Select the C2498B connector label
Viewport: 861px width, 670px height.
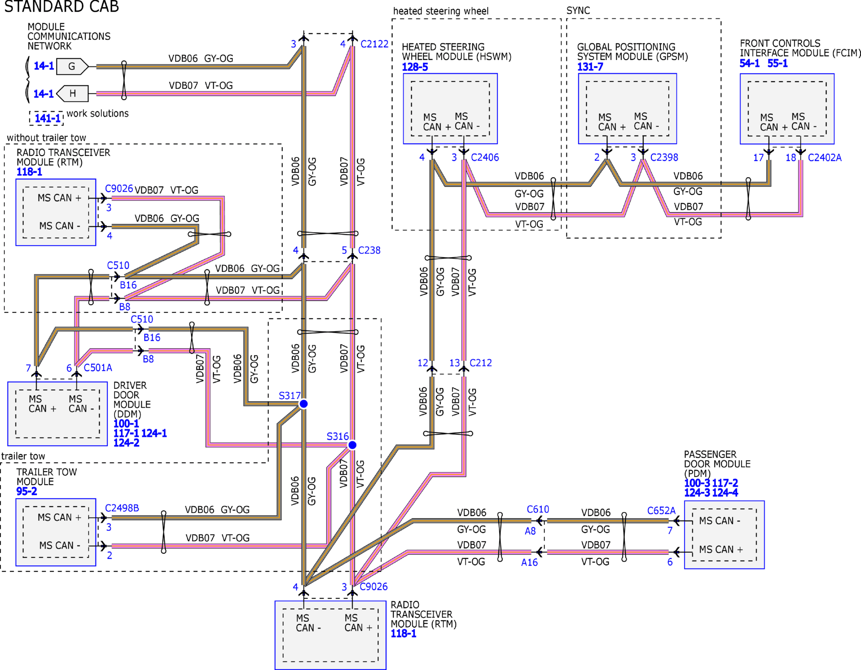(x=122, y=508)
